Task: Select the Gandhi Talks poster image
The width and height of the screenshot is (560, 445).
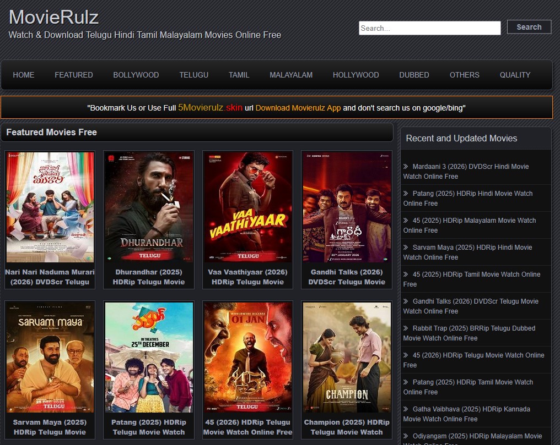Action: (346, 207)
